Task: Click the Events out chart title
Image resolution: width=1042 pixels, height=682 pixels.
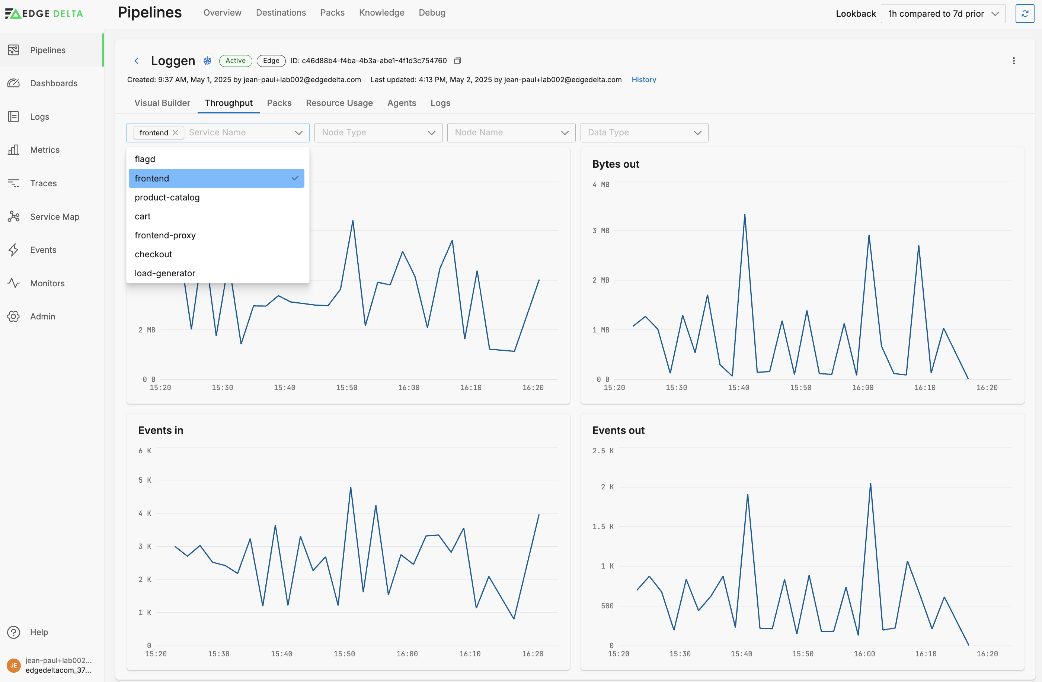Action: 618,431
